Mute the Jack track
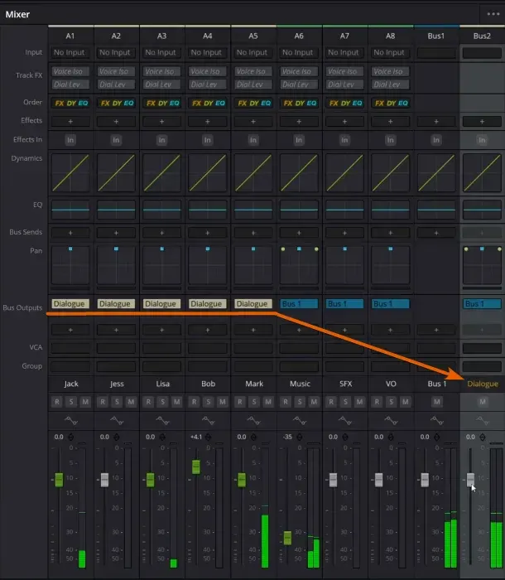The height and width of the screenshot is (580, 505). 85,402
